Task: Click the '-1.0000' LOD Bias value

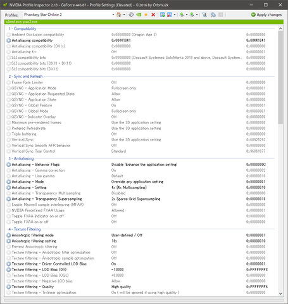Action: tap(117, 270)
